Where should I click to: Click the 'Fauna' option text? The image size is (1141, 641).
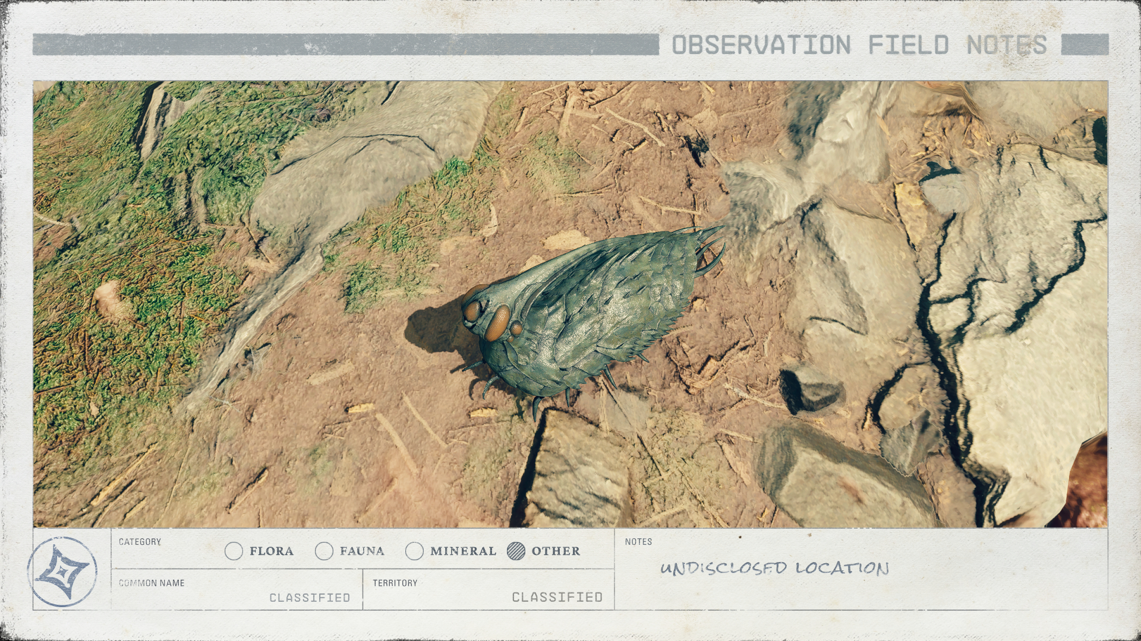coord(362,551)
